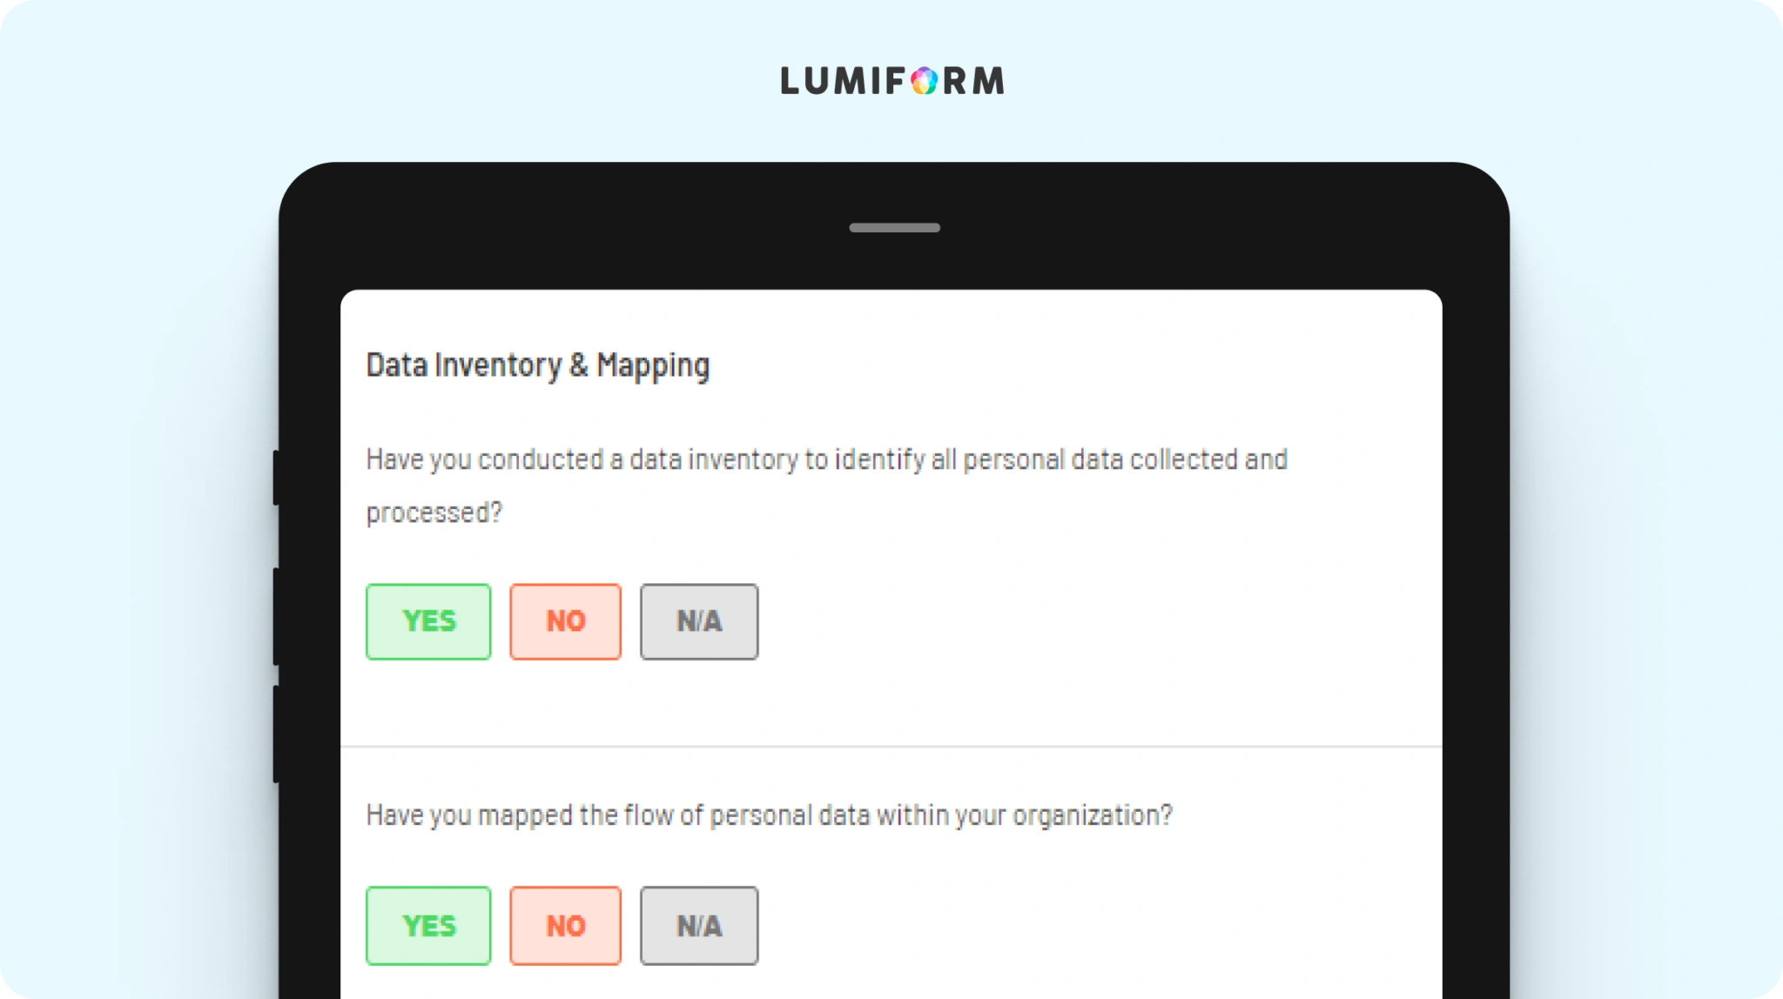Select YES for the data inventory question
The image size is (1783, 999).
coord(428,621)
